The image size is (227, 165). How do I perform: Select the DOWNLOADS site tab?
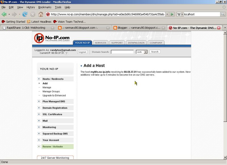point(136,43)
